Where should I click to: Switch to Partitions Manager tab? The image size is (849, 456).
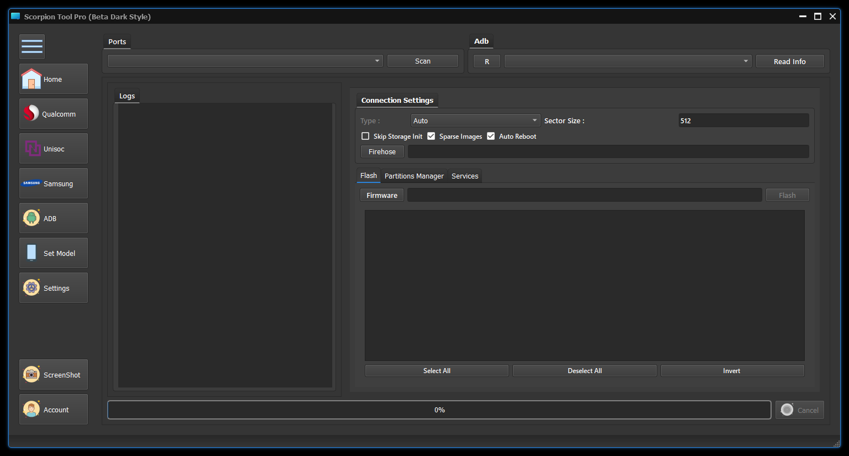coord(414,176)
